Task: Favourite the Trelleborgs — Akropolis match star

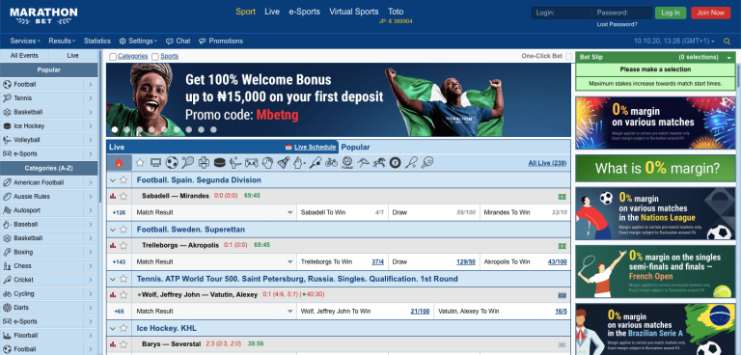Action: click(x=123, y=245)
